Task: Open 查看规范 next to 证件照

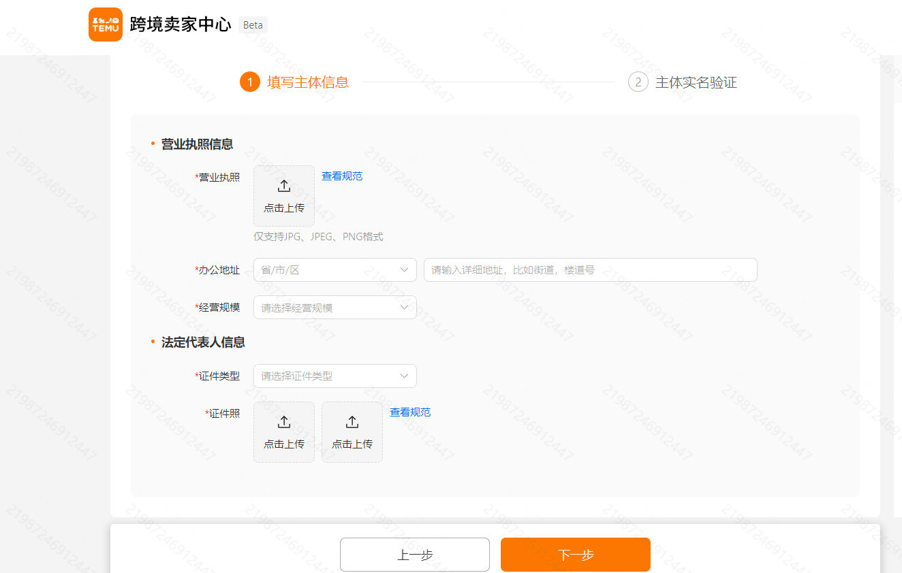Action: click(410, 412)
